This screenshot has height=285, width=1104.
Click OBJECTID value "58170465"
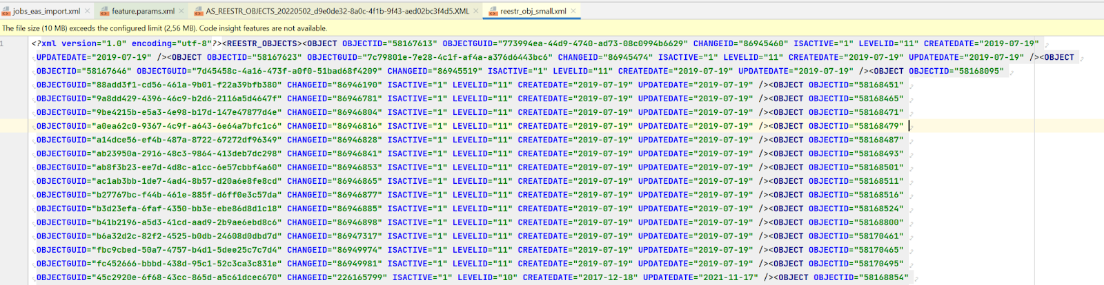pos(879,250)
